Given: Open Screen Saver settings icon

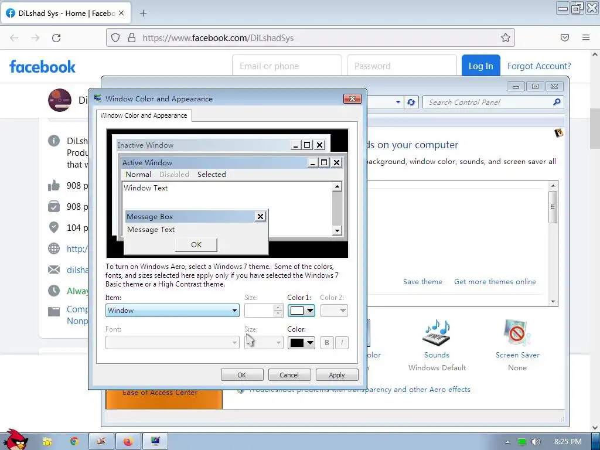Looking at the screenshot, I should pos(517,333).
